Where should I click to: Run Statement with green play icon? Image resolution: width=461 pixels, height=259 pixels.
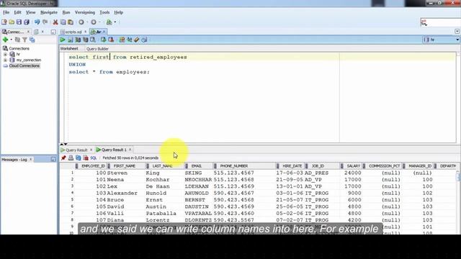point(63,40)
